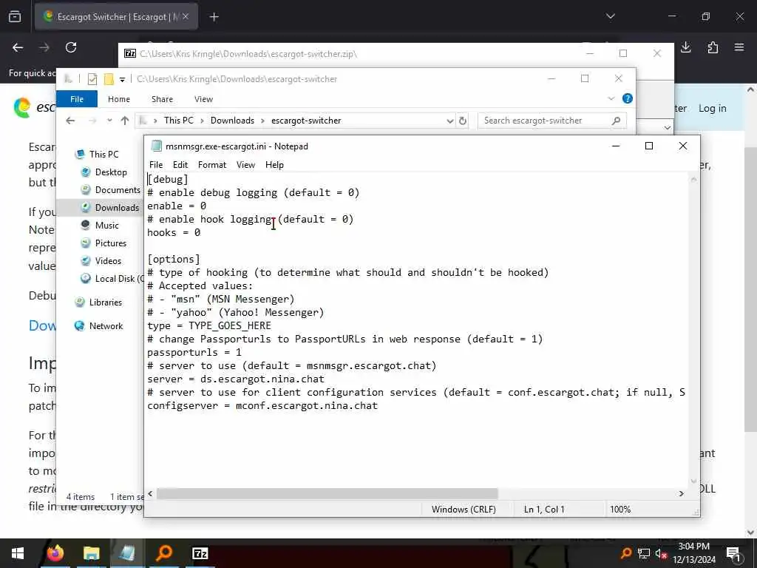The image size is (757, 568).
Task: Expand the Explorer ribbon chevron
Action: tap(611, 98)
